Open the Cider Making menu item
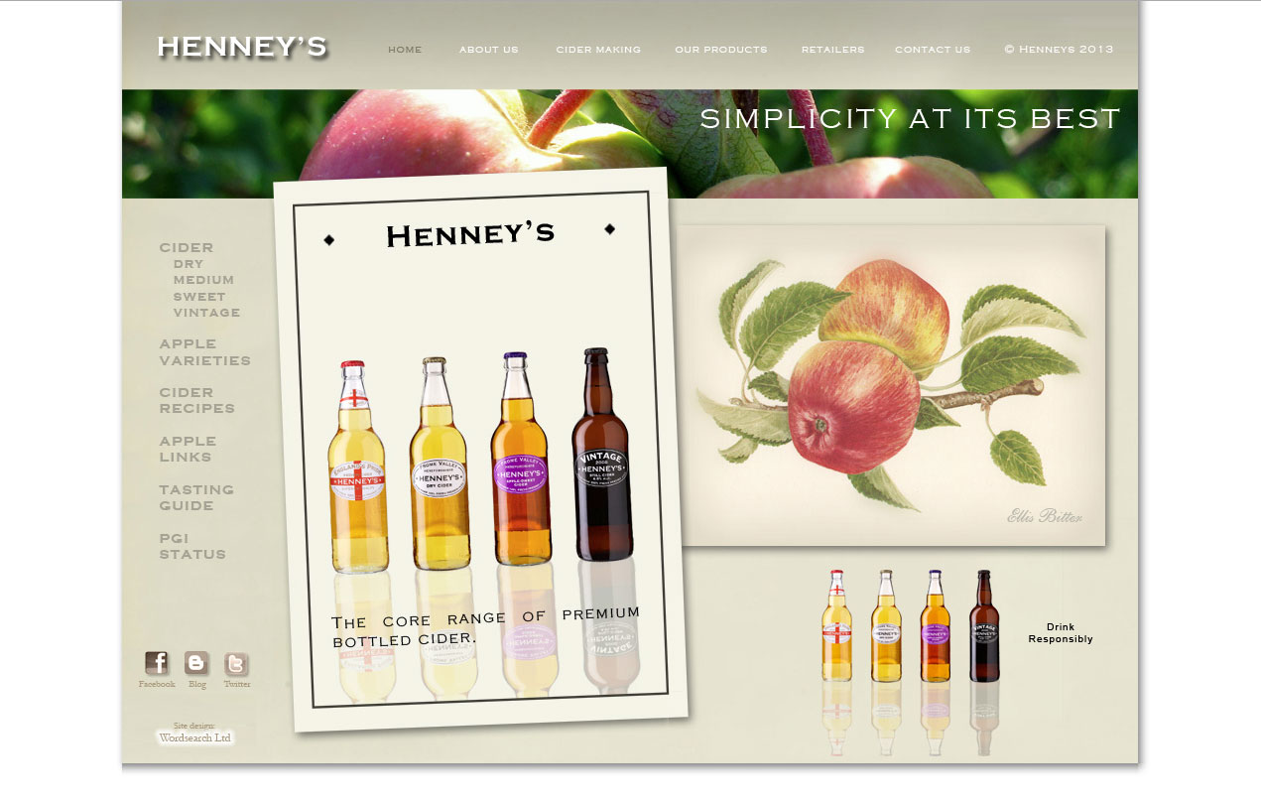This screenshot has width=1261, height=803. coord(598,50)
